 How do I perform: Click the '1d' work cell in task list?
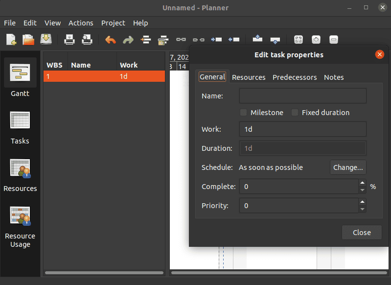tap(123, 76)
